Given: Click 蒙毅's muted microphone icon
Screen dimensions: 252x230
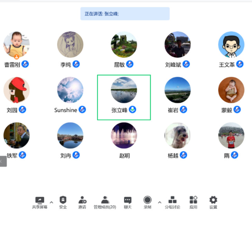Looking at the screenshot, I should point(237,110).
